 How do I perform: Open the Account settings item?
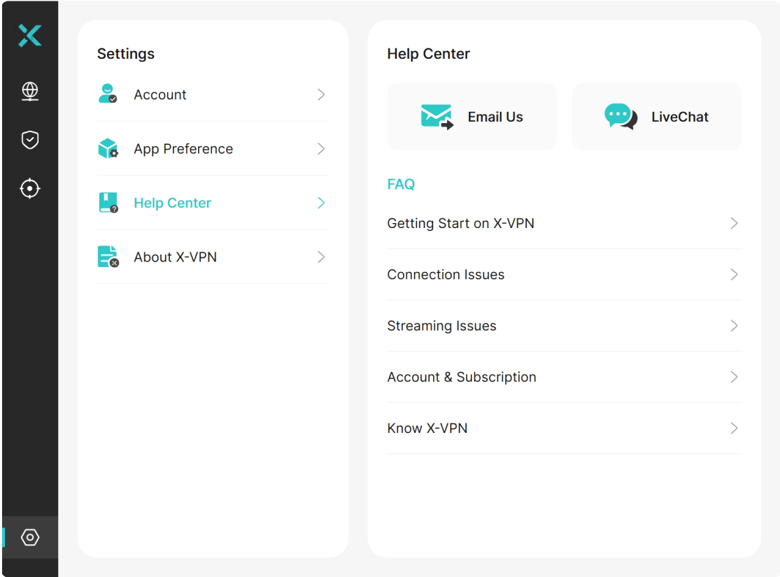click(x=213, y=94)
